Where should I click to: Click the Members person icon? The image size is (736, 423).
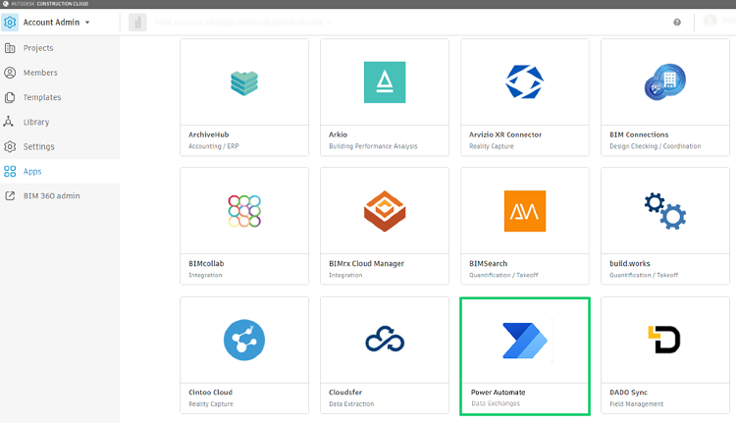[10, 73]
